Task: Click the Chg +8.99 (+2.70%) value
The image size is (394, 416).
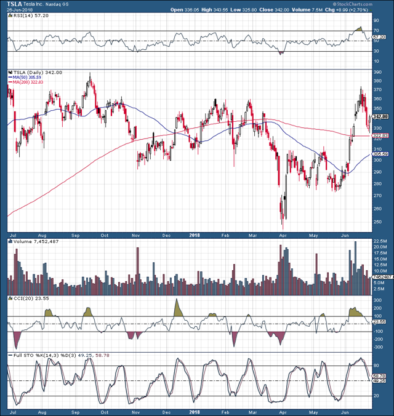Action: tap(346, 10)
